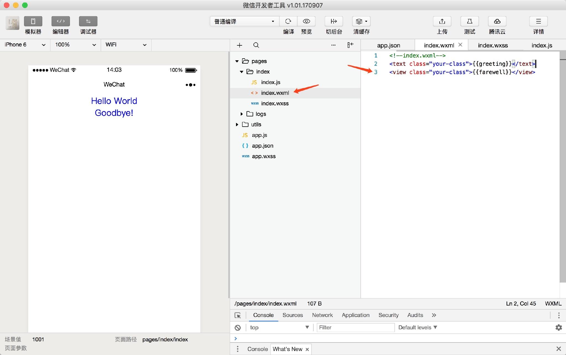Switch to the Audits tab
The height and width of the screenshot is (355, 566).
(x=415, y=315)
